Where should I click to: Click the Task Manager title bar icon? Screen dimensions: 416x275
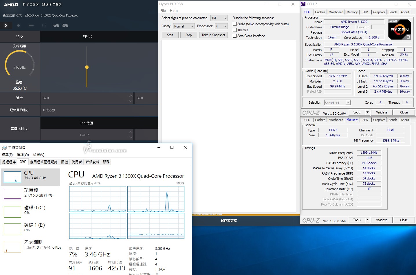(4, 148)
